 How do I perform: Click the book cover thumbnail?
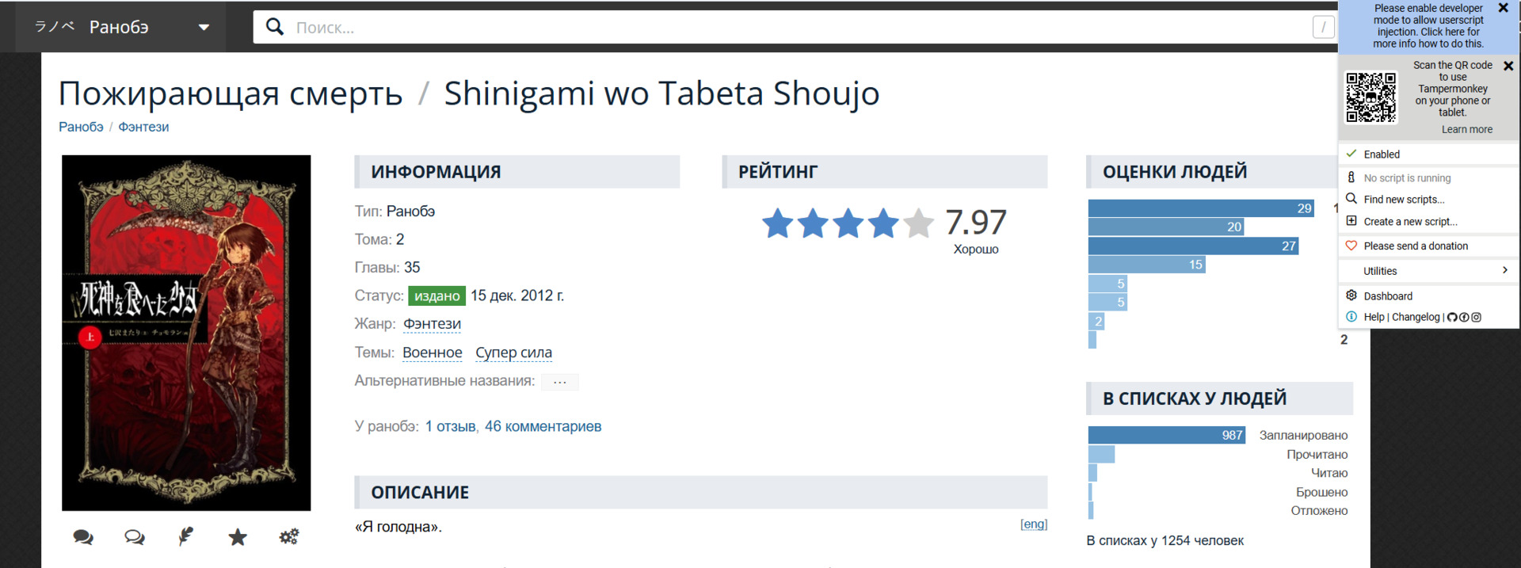(x=186, y=333)
